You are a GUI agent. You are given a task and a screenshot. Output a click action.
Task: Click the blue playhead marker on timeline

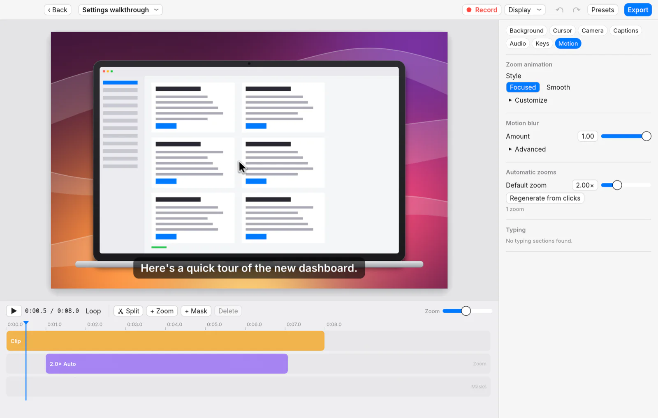point(26,324)
